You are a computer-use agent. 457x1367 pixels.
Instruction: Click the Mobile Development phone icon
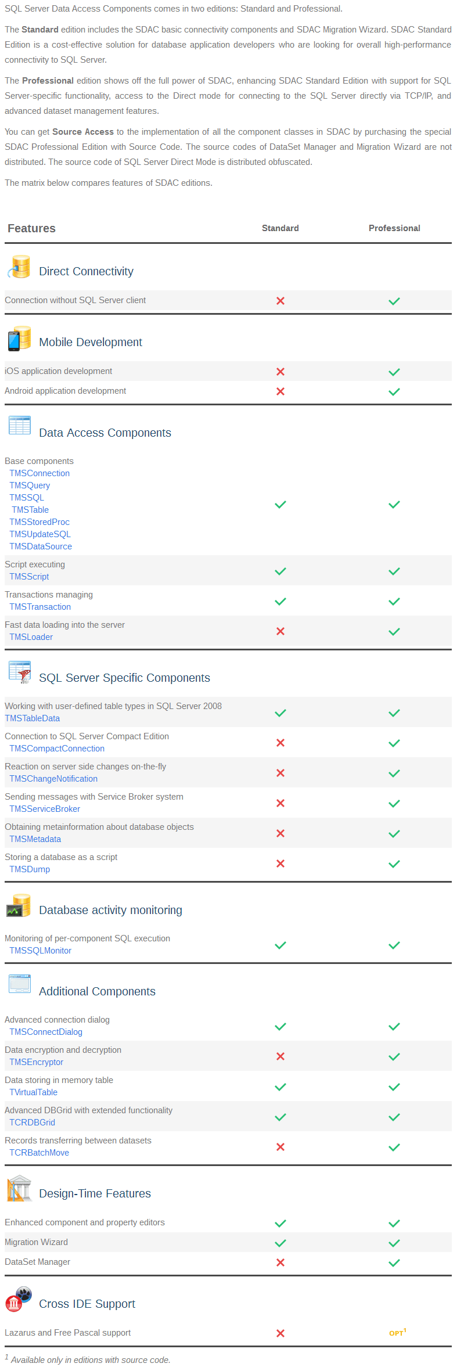coord(19,339)
